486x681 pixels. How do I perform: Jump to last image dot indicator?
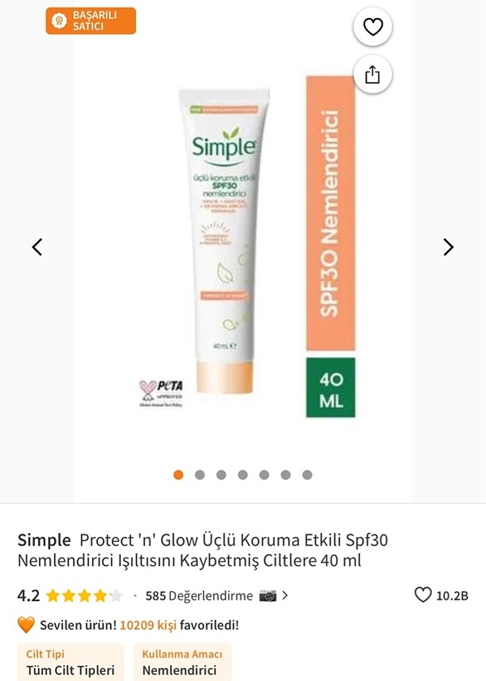pos(307,475)
